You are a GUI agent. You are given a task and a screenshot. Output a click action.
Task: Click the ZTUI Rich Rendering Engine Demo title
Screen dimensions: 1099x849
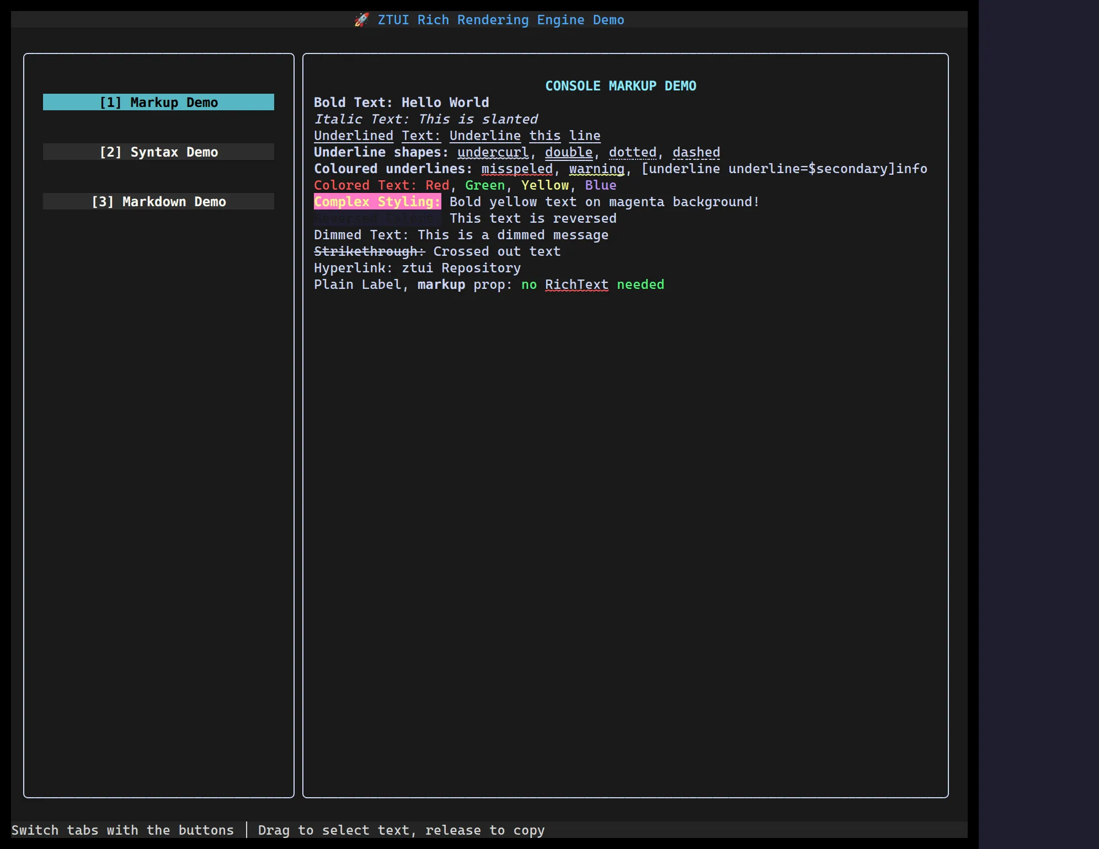coord(501,20)
